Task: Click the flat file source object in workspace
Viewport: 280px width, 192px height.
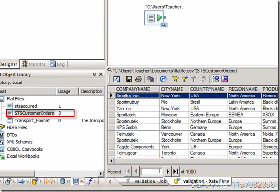Action: (x=154, y=18)
